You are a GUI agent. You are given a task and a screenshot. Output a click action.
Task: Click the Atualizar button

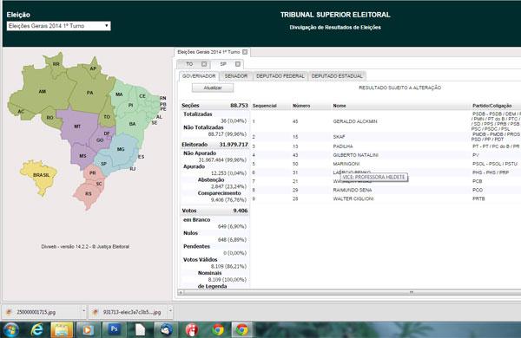213,88
